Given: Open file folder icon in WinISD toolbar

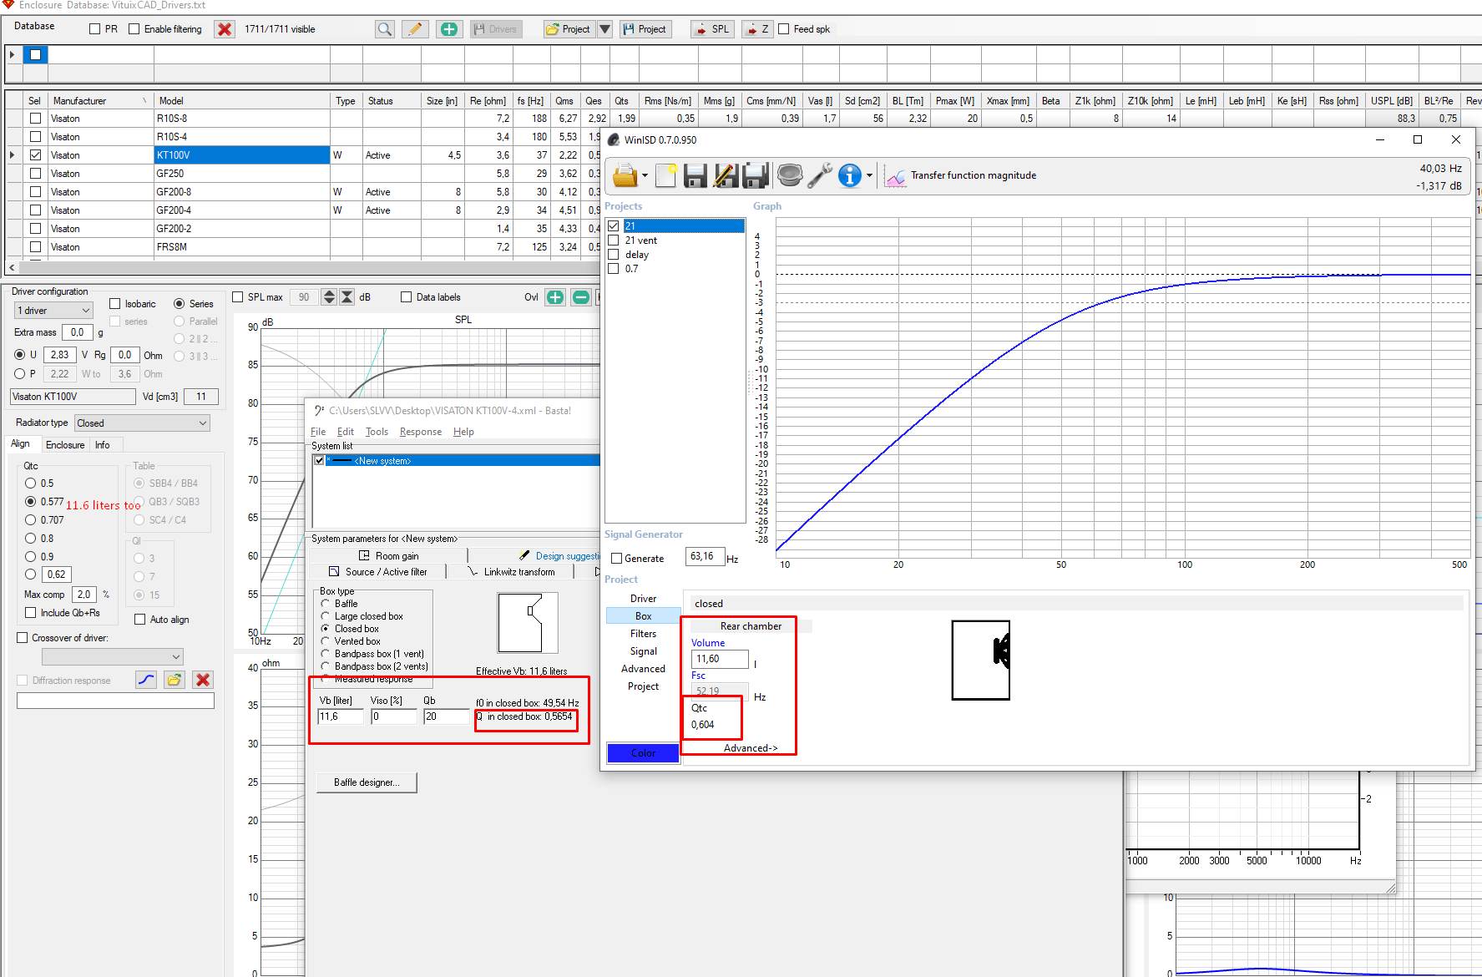Looking at the screenshot, I should (625, 175).
